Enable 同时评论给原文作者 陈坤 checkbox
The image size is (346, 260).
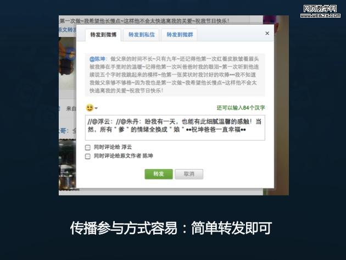click(x=88, y=157)
